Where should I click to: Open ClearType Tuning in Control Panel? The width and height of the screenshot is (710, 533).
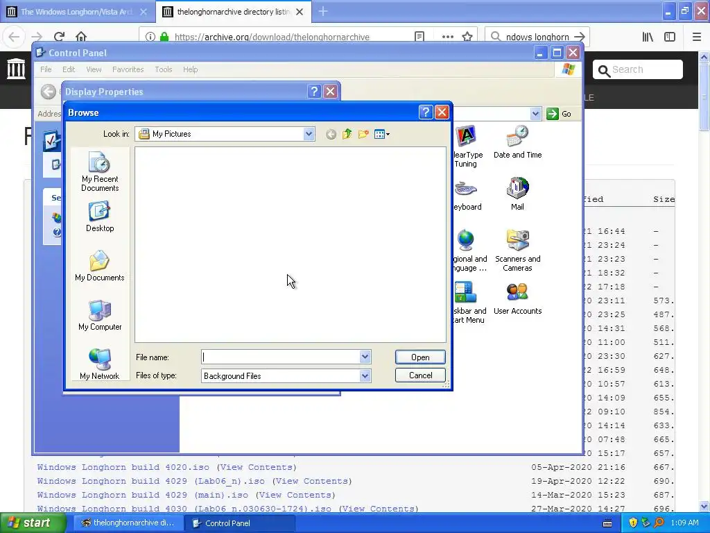coord(467,146)
